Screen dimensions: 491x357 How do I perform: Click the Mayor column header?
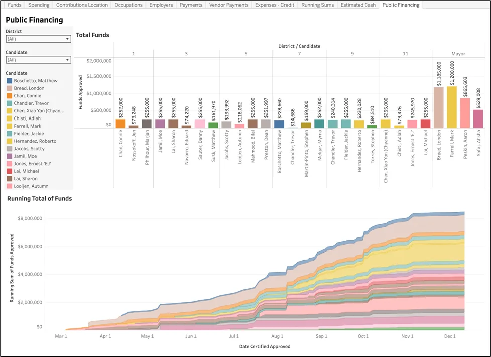[x=458, y=53]
